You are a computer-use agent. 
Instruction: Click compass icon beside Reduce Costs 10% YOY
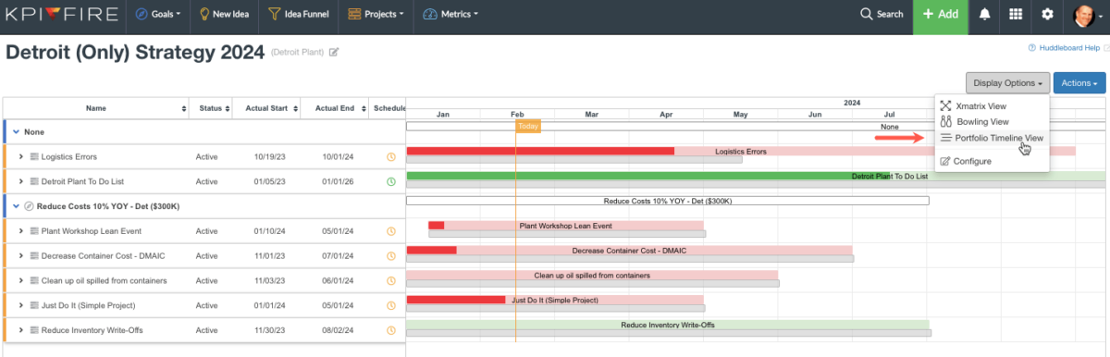point(28,206)
